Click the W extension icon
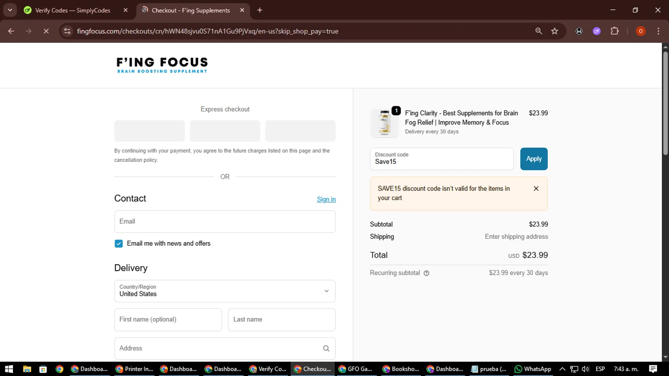Image resolution: width=669 pixels, height=376 pixels. [x=579, y=31]
